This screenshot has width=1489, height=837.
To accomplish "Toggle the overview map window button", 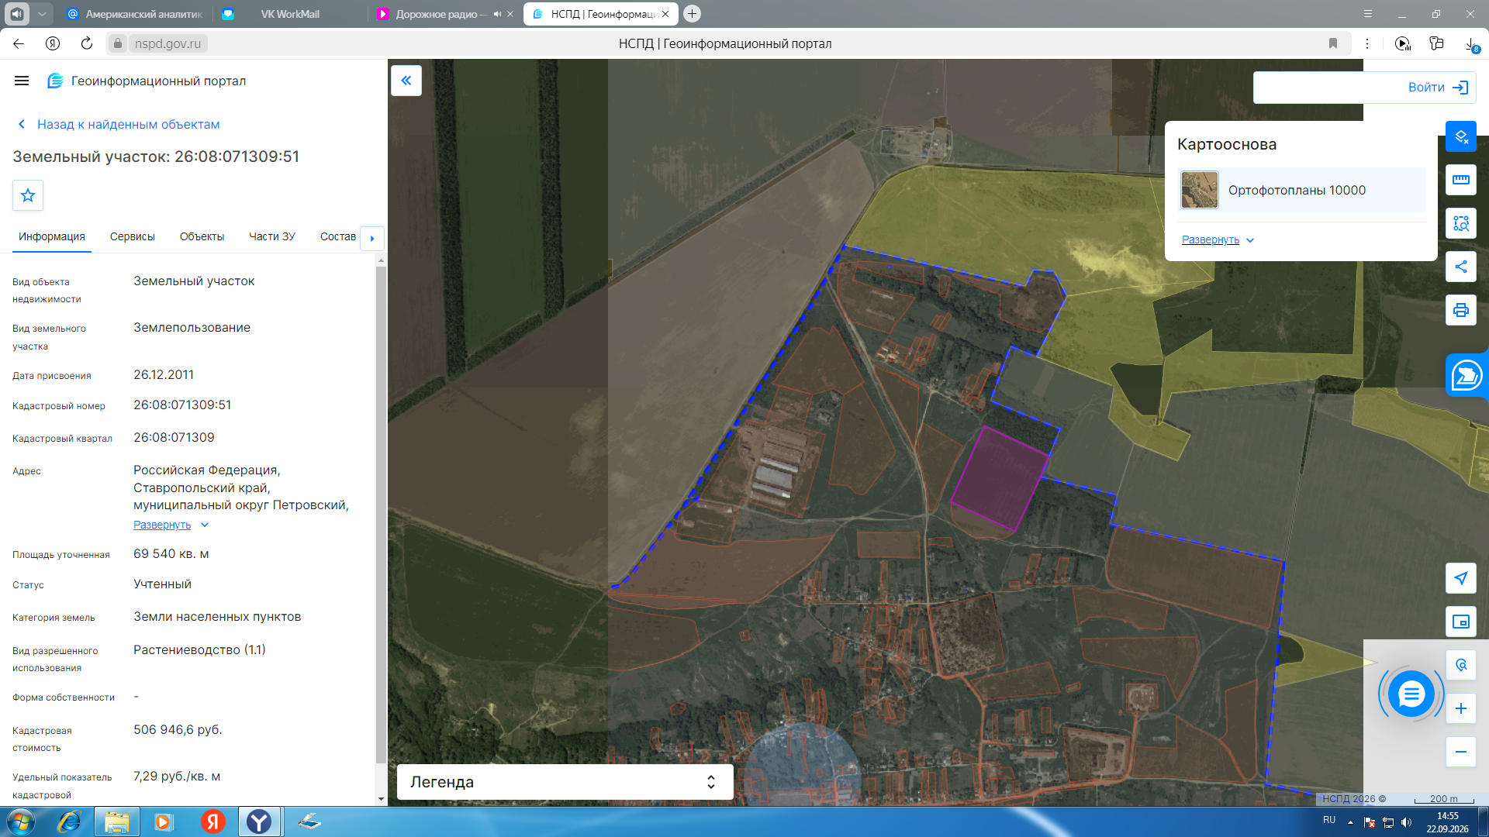I will (1461, 622).
